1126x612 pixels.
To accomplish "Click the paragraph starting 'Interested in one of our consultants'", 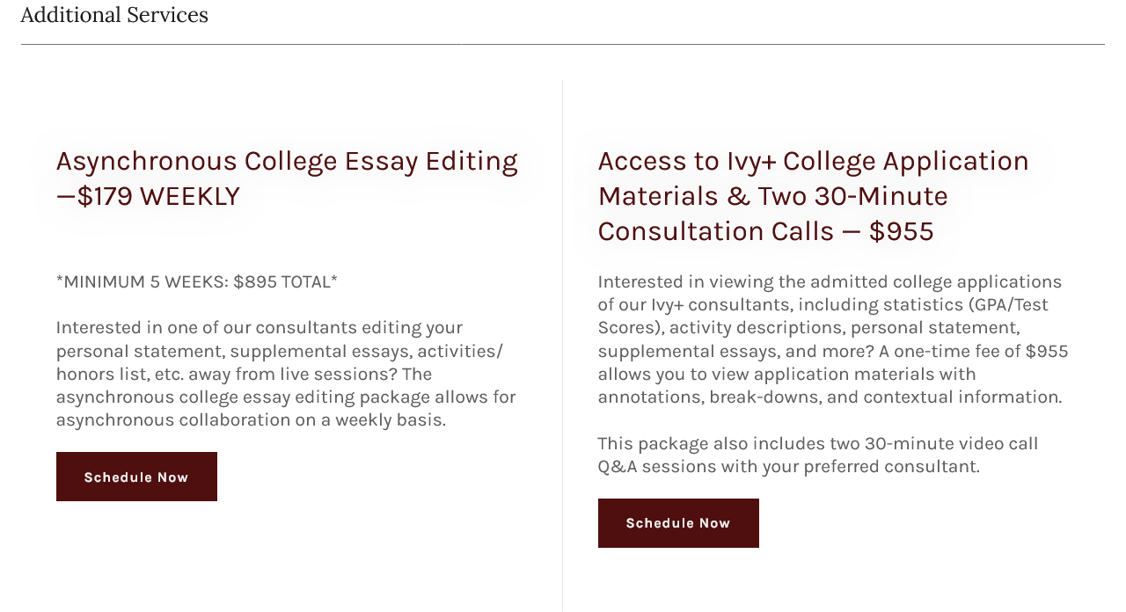I will click(286, 374).
